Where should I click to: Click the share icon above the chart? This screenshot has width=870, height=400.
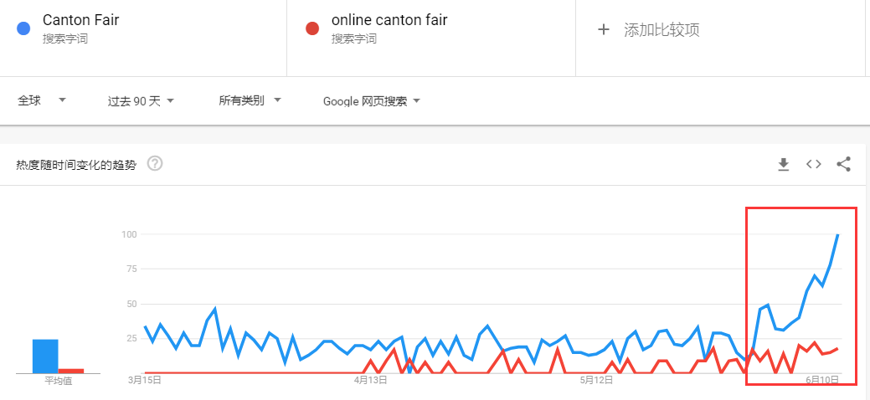pyautogui.click(x=843, y=164)
